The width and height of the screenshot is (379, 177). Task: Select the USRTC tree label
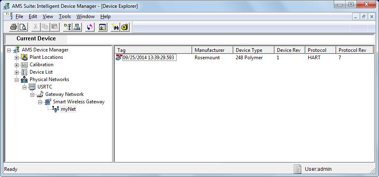[45, 87]
